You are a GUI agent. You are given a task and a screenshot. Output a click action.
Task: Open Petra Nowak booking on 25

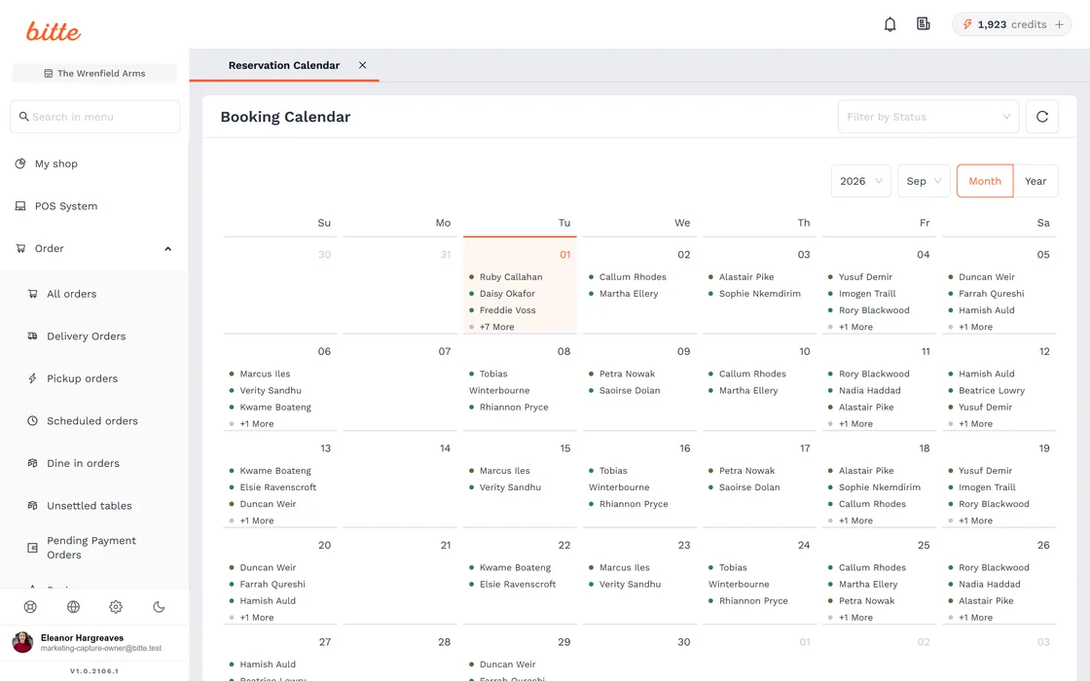click(866, 601)
